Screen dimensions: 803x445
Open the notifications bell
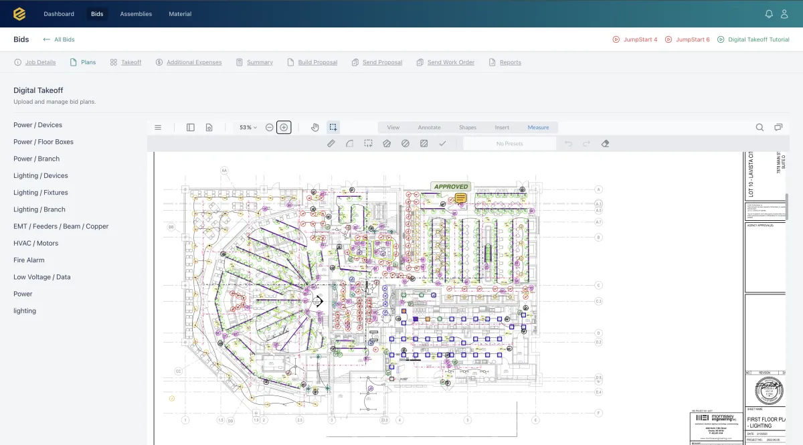pos(769,13)
